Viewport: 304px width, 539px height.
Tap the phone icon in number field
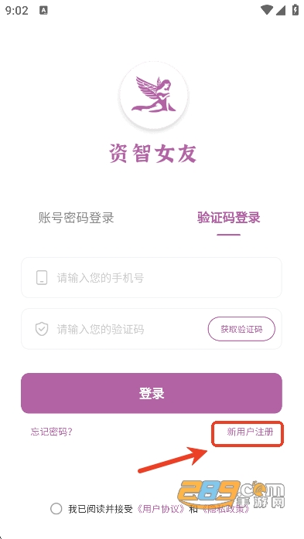point(42,277)
